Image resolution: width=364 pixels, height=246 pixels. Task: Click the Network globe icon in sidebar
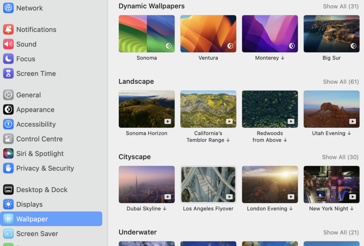point(8,8)
